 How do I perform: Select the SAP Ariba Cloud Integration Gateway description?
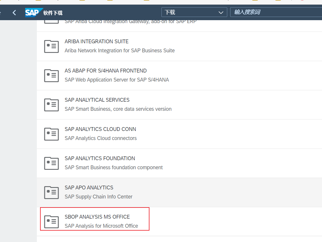(x=130, y=22)
